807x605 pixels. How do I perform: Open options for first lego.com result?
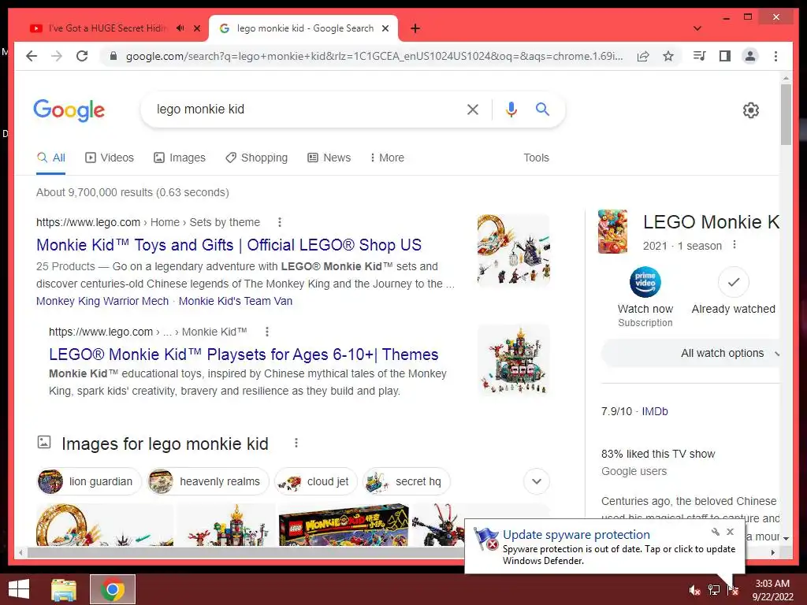pyautogui.click(x=280, y=222)
